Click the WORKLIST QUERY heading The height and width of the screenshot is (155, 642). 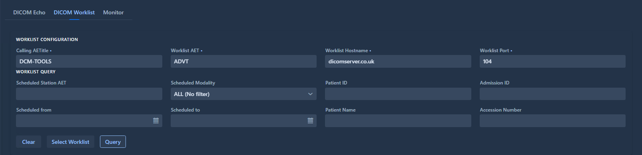(36, 72)
